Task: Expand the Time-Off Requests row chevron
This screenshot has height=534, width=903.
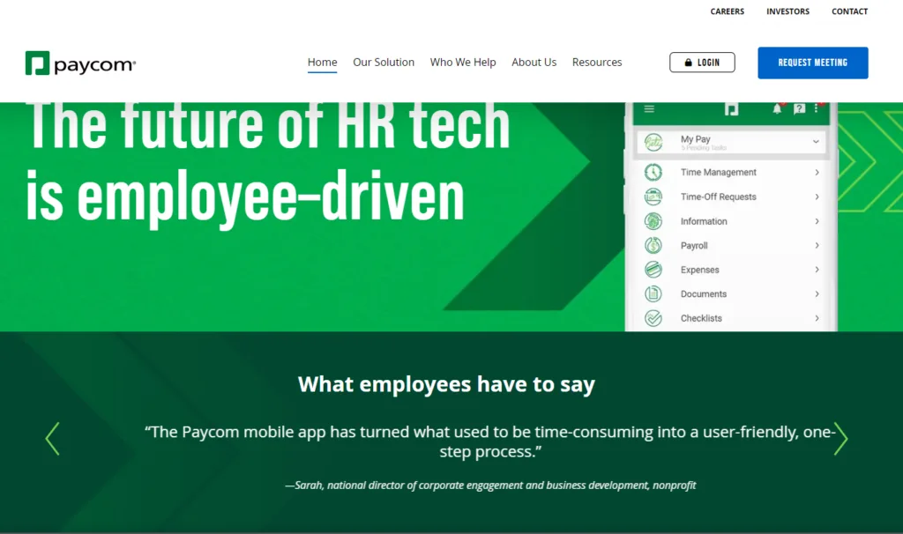Action: pos(818,197)
